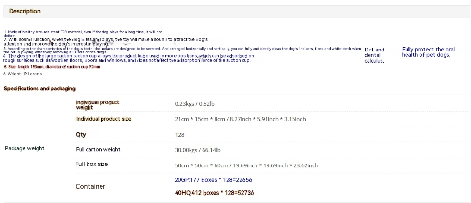Image resolution: width=471 pixels, height=203 pixels.
Task: Select the Package weight row label
Action: 25,148
